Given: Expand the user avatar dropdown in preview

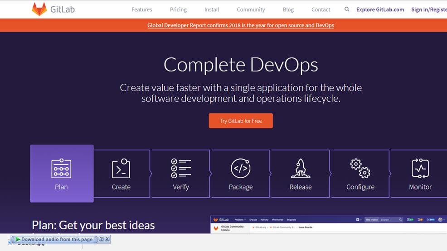Looking at the screenshot, I should (442, 219).
